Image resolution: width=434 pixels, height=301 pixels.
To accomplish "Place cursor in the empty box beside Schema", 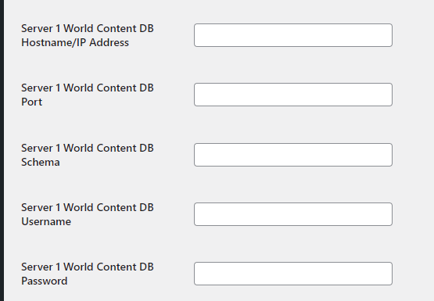I will tap(293, 155).
